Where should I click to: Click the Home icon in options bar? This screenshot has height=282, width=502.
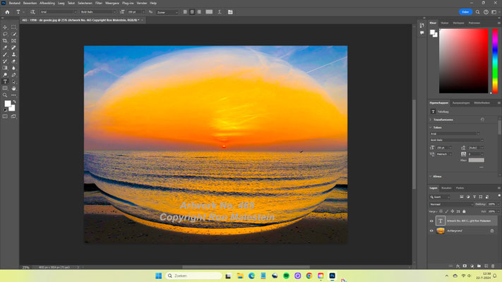point(6,12)
